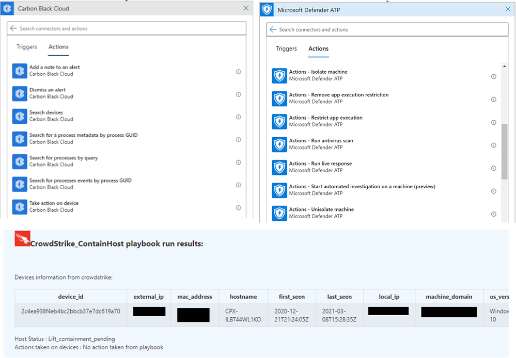Click the shield icon beside 'Actions - Isolate machine'
Image resolution: width=516 pixels, height=358 pixels.
click(x=279, y=76)
